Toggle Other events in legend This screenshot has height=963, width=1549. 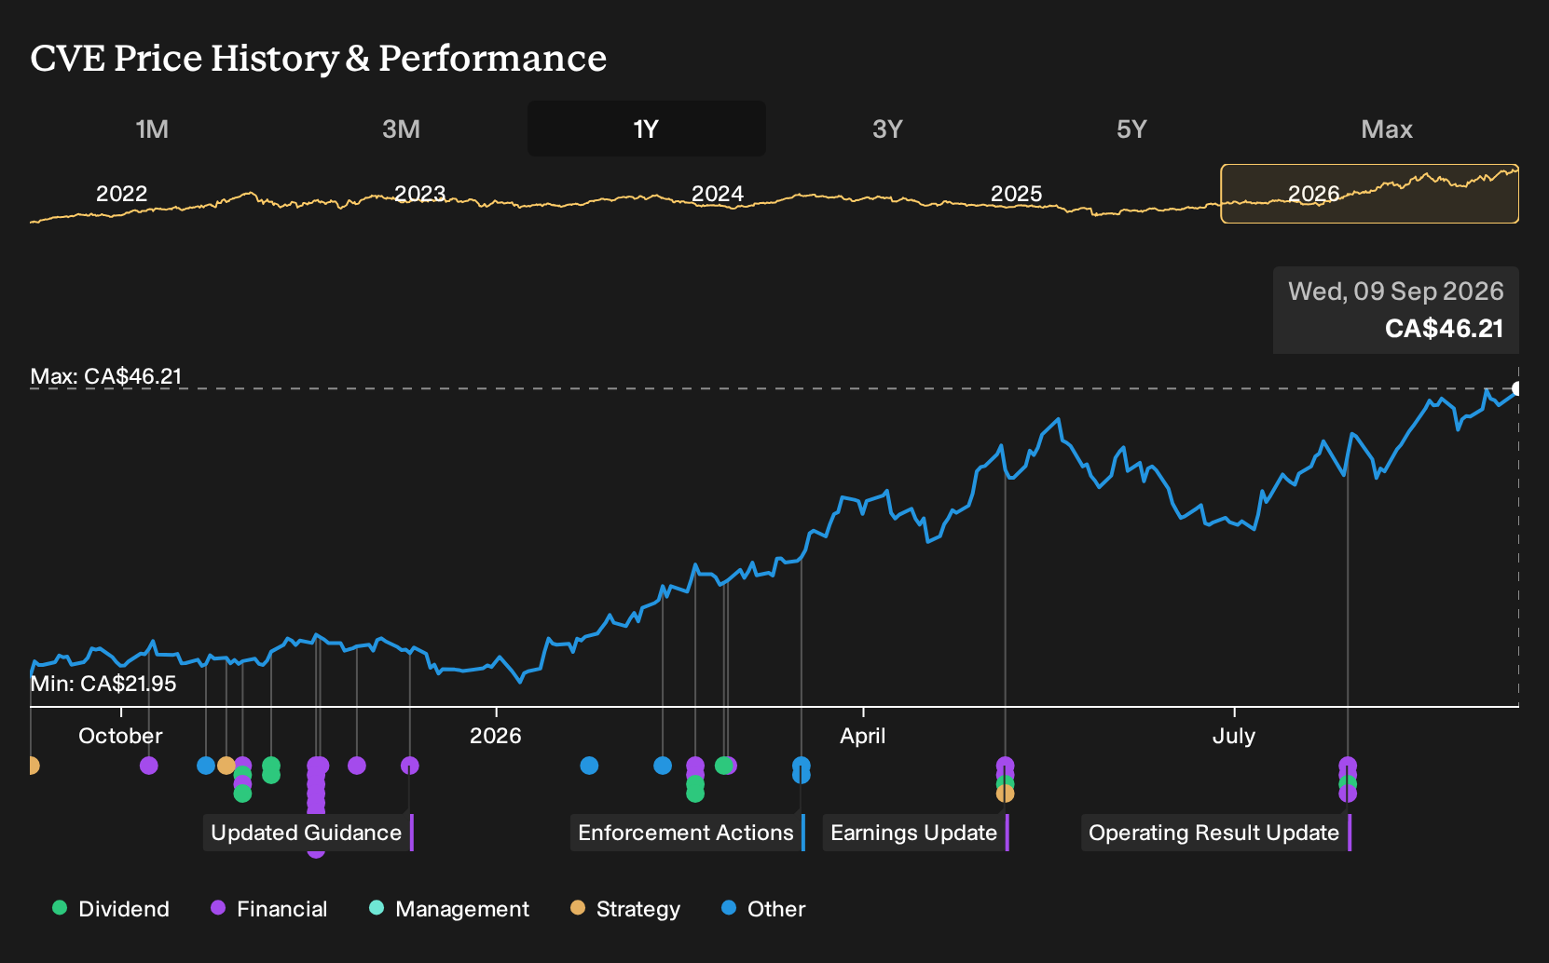point(763,909)
